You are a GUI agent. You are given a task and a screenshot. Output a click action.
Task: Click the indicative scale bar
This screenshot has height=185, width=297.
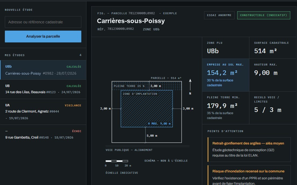(x=117, y=161)
